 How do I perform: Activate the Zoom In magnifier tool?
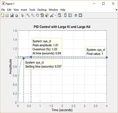28,15
